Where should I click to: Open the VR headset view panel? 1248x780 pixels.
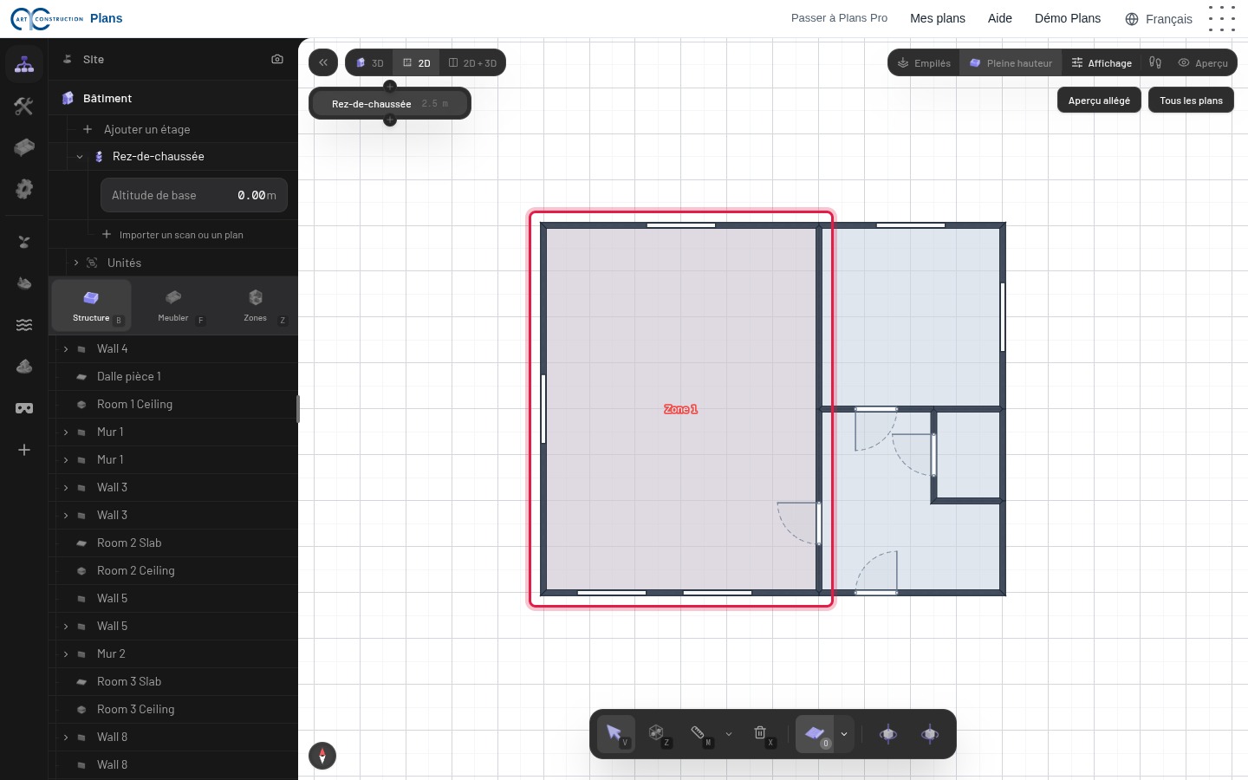click(24, 408)
